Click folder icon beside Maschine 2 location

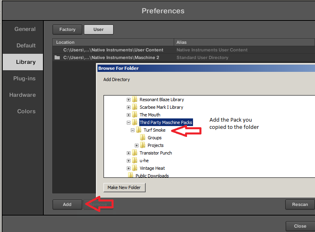(x=57, y=58)
